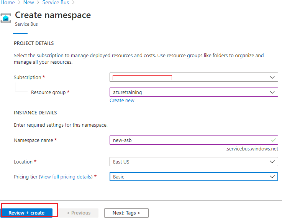Click the Create namespace page title
This screenshot has height=218, width=282.
[53, 15]
